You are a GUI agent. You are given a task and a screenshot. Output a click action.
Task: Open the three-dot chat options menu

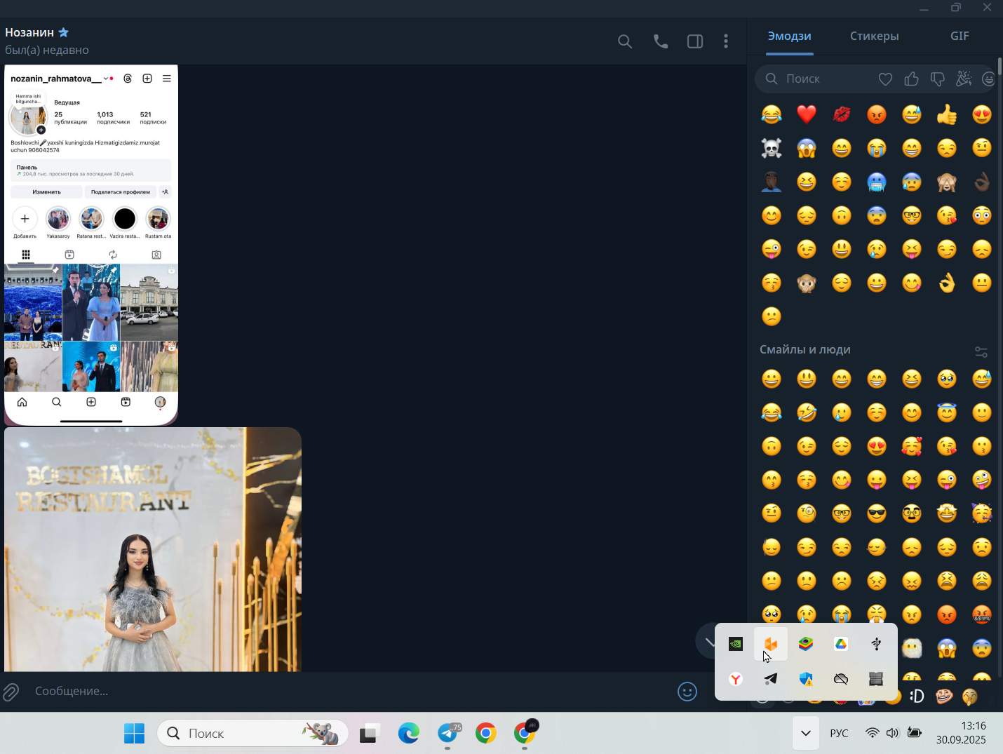click(726, 41)
